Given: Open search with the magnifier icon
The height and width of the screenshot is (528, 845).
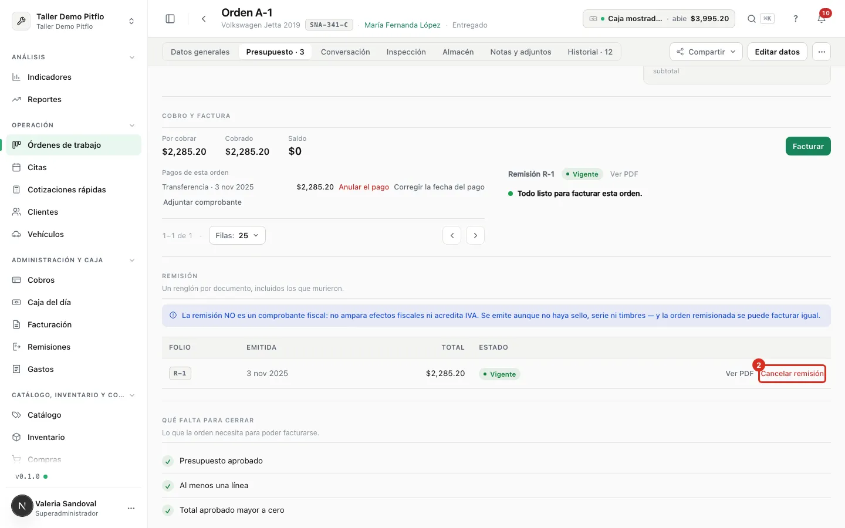Looking at the screenshot, I should coord(751,19).
